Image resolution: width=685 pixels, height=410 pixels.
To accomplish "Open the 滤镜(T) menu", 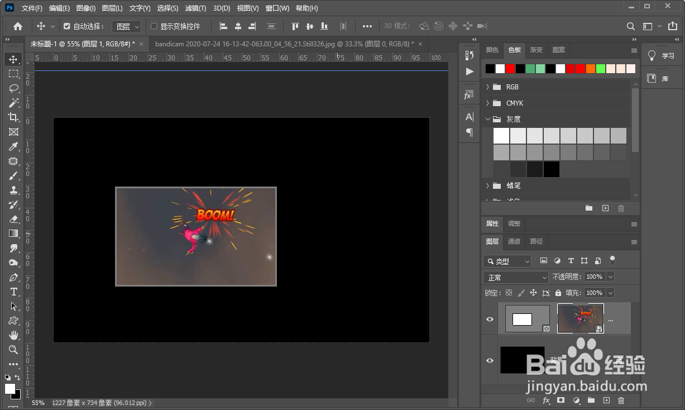I will coord(195,8).
